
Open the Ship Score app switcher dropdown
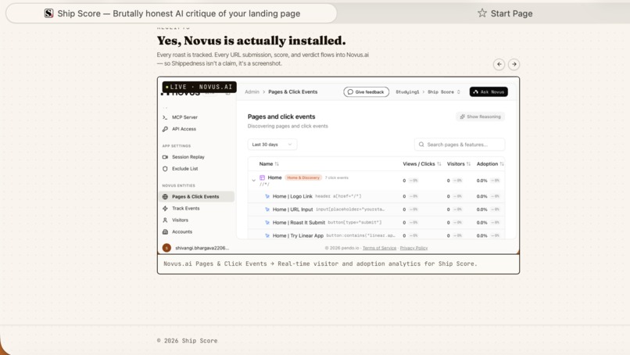(x=443, y=92)
